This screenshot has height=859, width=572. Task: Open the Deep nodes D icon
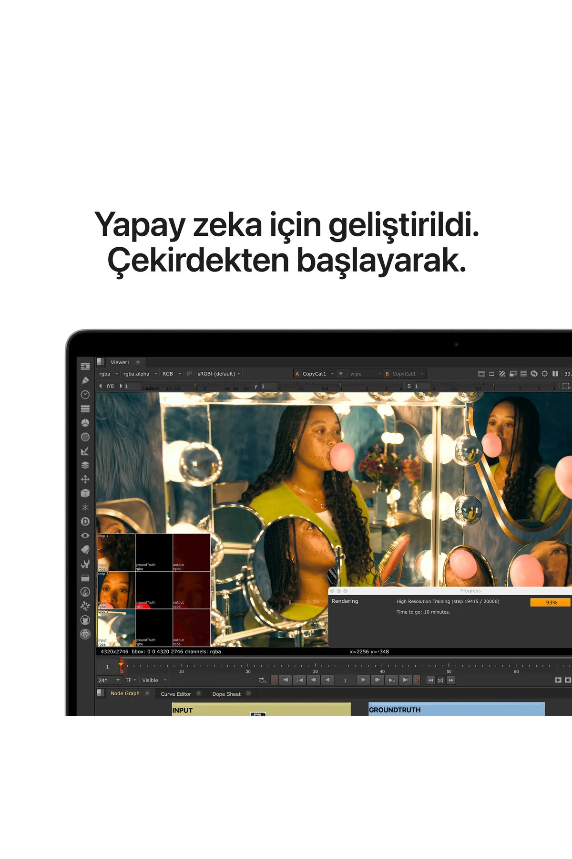pyautogui.click(x=85, y=522)
